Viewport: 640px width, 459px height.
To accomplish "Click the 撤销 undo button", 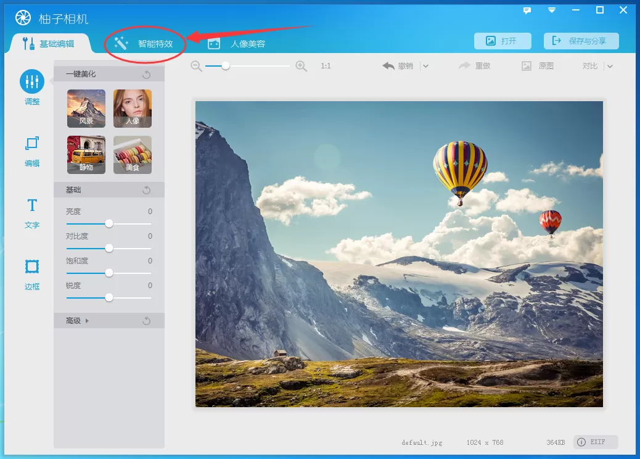I will [x=398, y=66].
